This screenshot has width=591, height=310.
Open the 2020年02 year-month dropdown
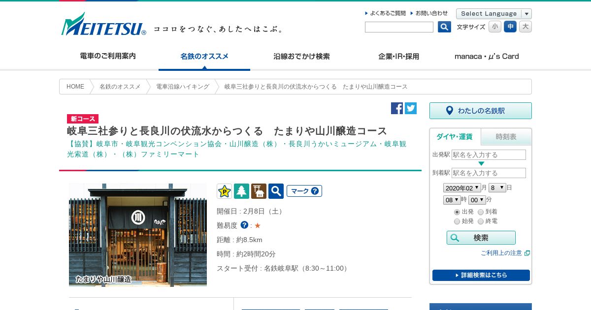462,187
